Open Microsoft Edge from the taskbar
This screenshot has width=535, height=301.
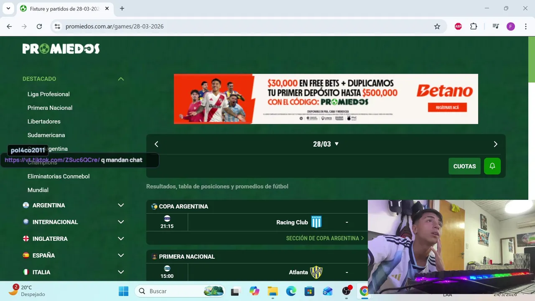[x=291, y=291]
